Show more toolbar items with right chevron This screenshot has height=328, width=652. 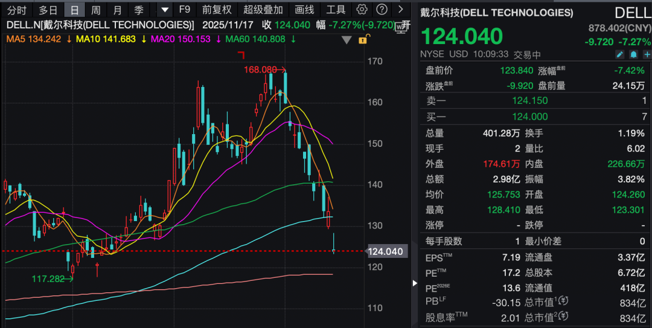pyautogui.click(x=400, y=9)
